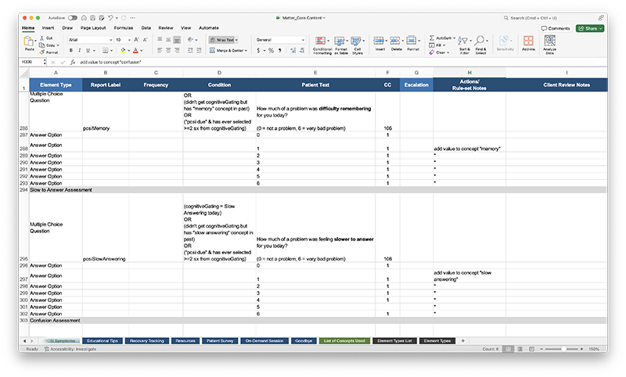Toggle bold formatting
The width and height of the screenshot is (626, 377).
coord(70,51)
